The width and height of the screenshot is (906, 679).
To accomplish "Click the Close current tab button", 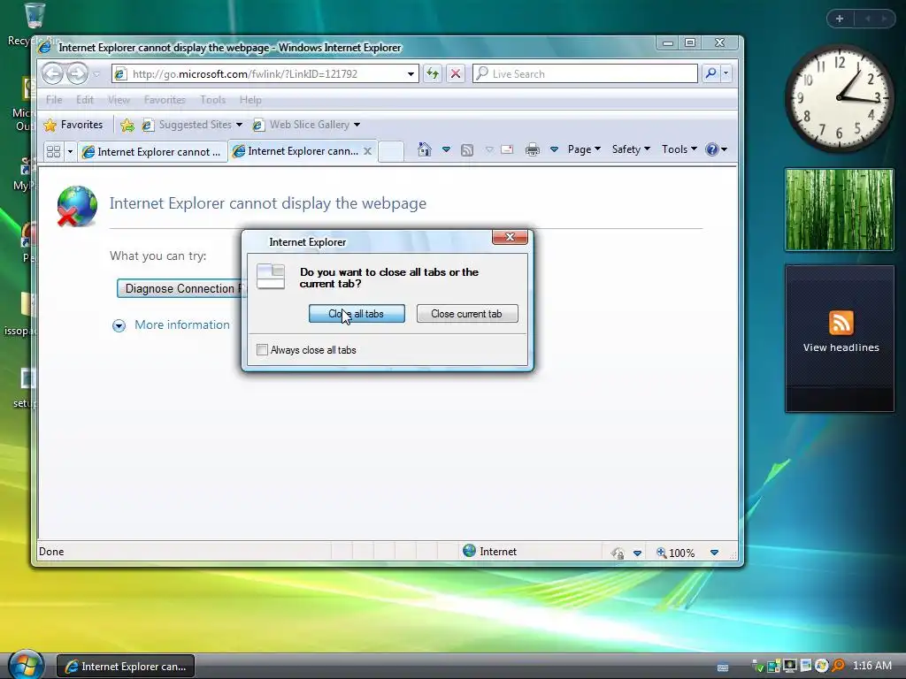I will (x=467, y=314).
